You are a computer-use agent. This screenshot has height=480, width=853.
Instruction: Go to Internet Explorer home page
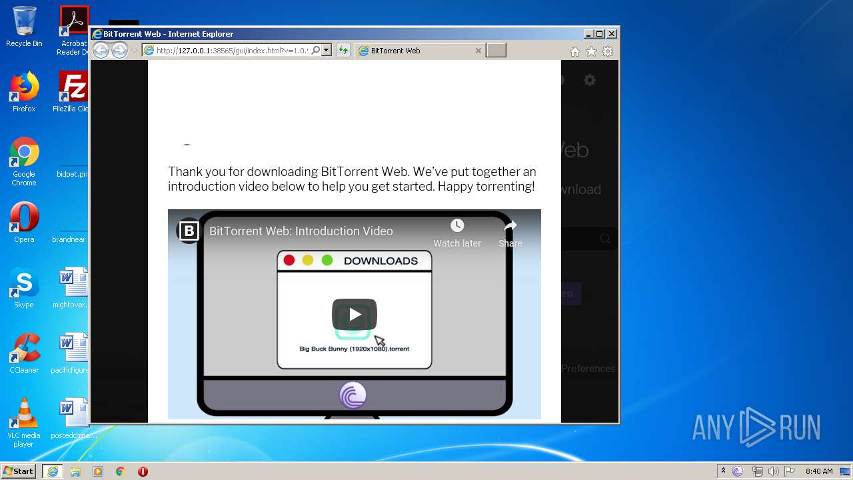click(574, 51)
